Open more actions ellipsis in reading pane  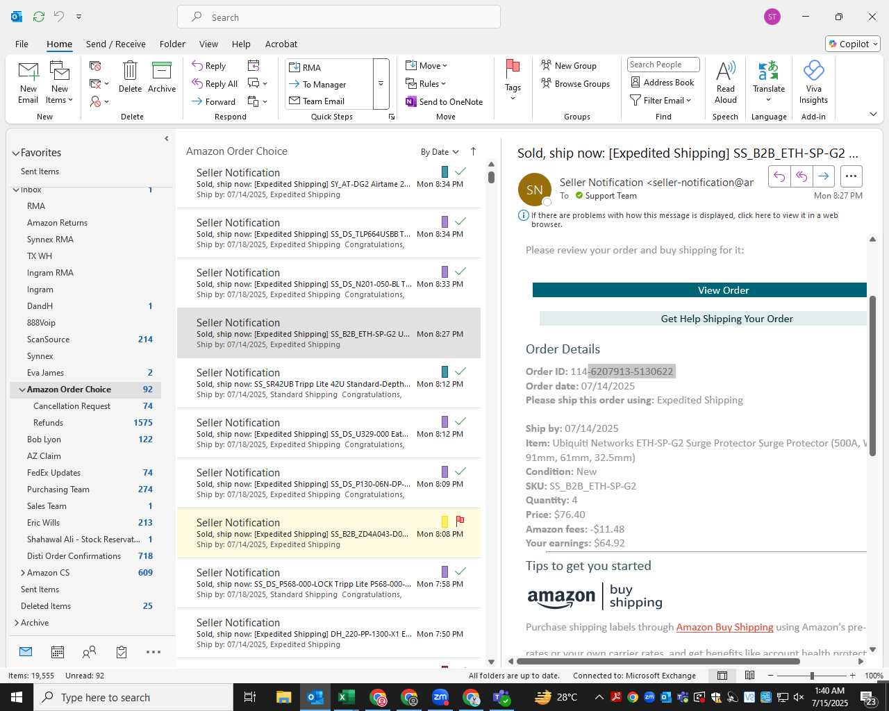point(851,176)
